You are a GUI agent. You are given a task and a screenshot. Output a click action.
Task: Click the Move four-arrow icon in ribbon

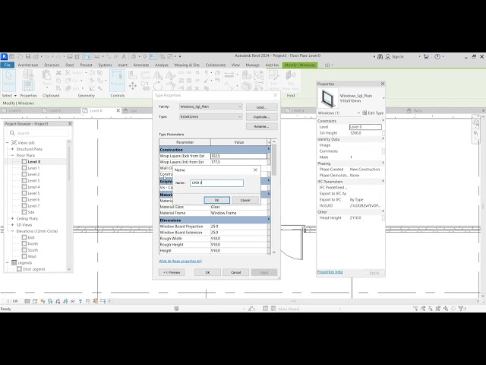133,86
